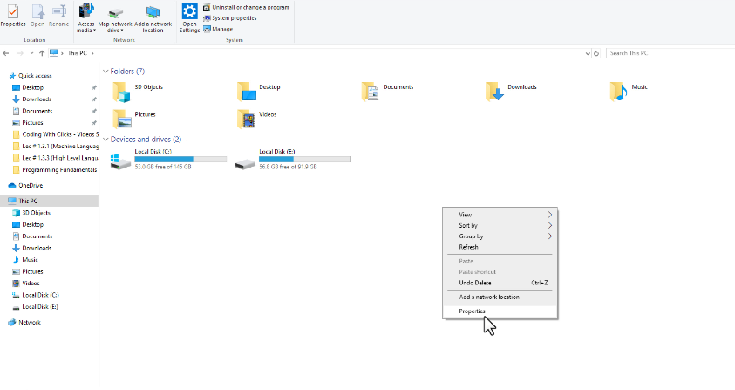Open Programming Fundamentals folder
This screenshot has width=735, height=390.
tap(55, 169)
